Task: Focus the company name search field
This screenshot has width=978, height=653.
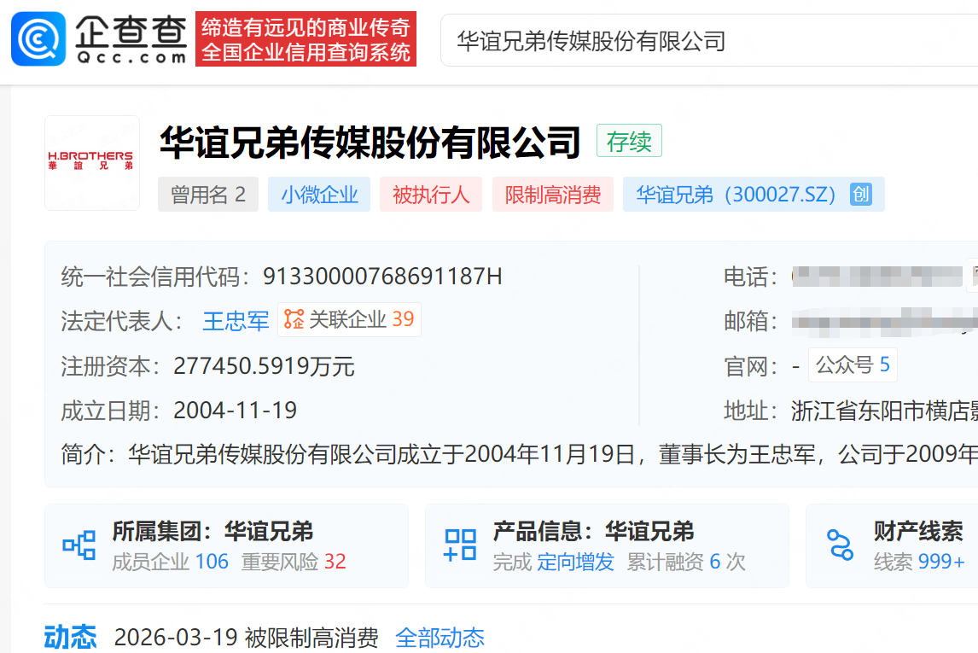Action: pos(709,40)
